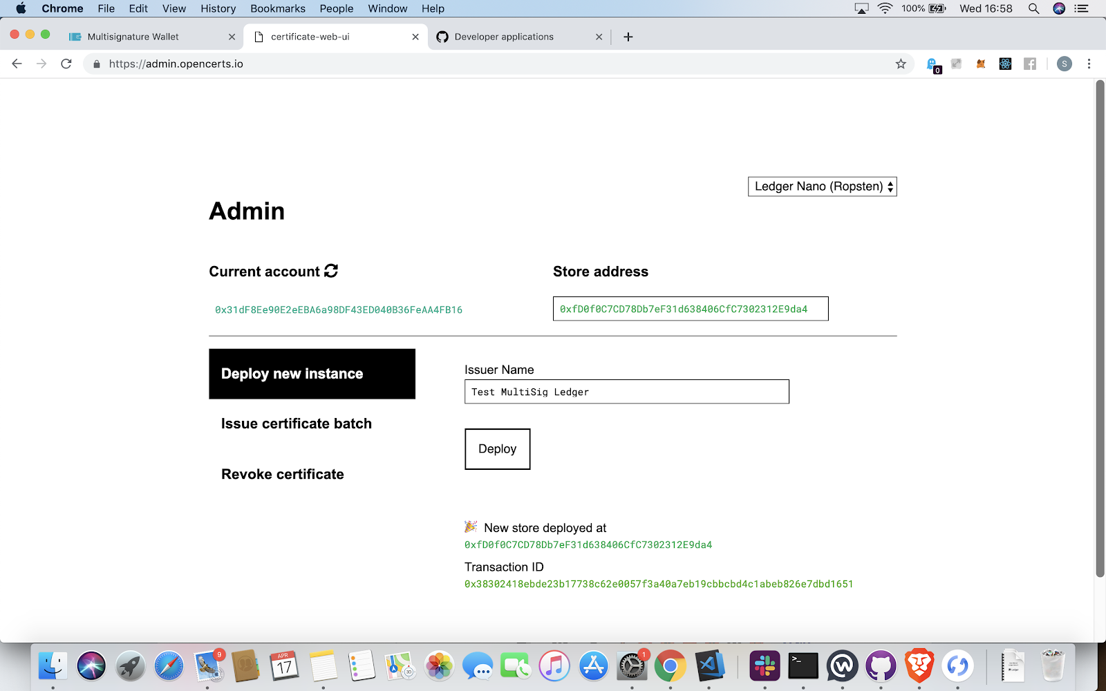The width and height of the screenshot is (1106, 691).
Task: Switch to the Multisignature Wallet tab
Action: (x=133, y=37)
